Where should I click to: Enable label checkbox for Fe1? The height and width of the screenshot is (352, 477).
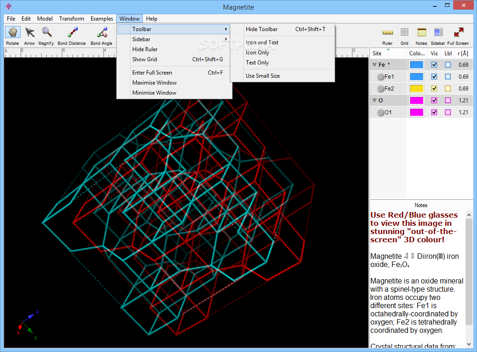[x=448, y=76]
